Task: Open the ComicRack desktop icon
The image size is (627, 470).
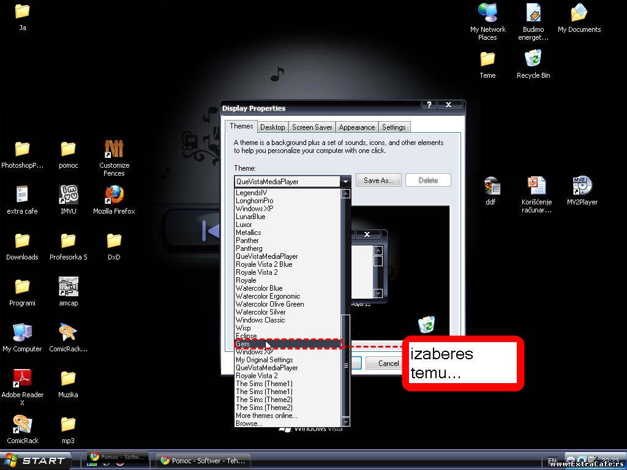Action: [x=22, y=425]
